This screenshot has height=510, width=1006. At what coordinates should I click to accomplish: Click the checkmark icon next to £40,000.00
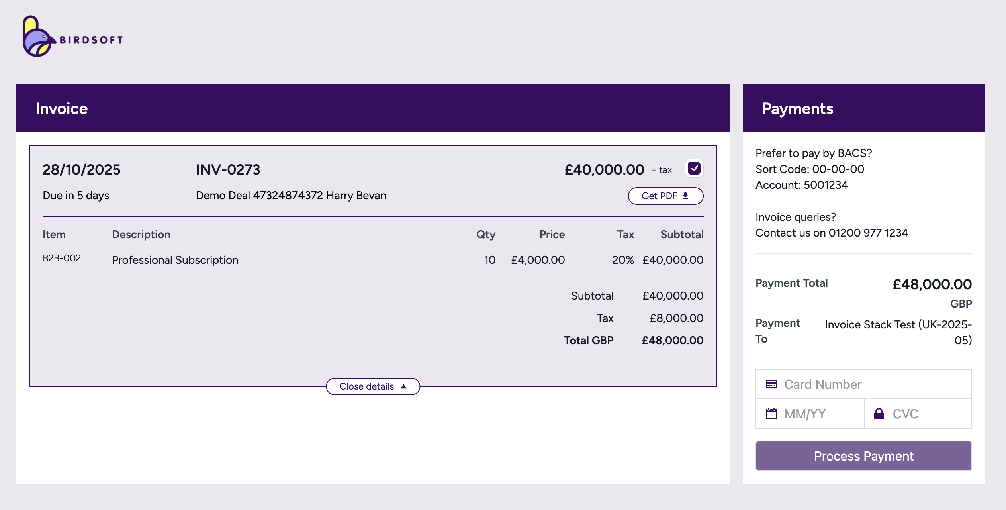tap(694, 169)
